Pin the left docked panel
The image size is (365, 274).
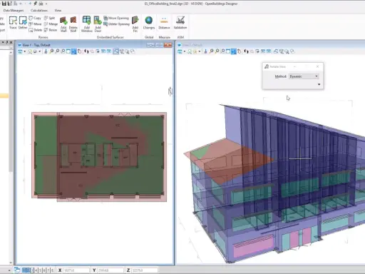click(x=7, y=42)
